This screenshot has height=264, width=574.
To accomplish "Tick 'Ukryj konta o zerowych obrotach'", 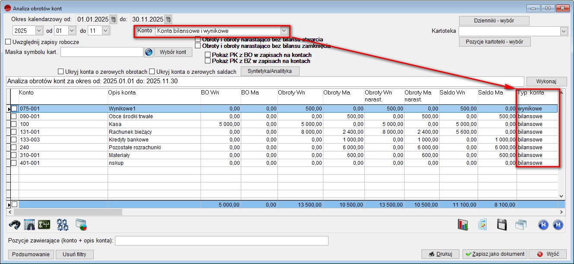I will click(61, 72).
